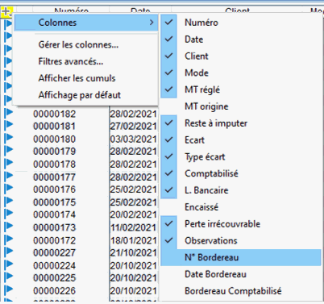The height and width of the screenshot is (304, 324).
Task: Click the blue flag icon beside 00000179
Action: [9, 150]
